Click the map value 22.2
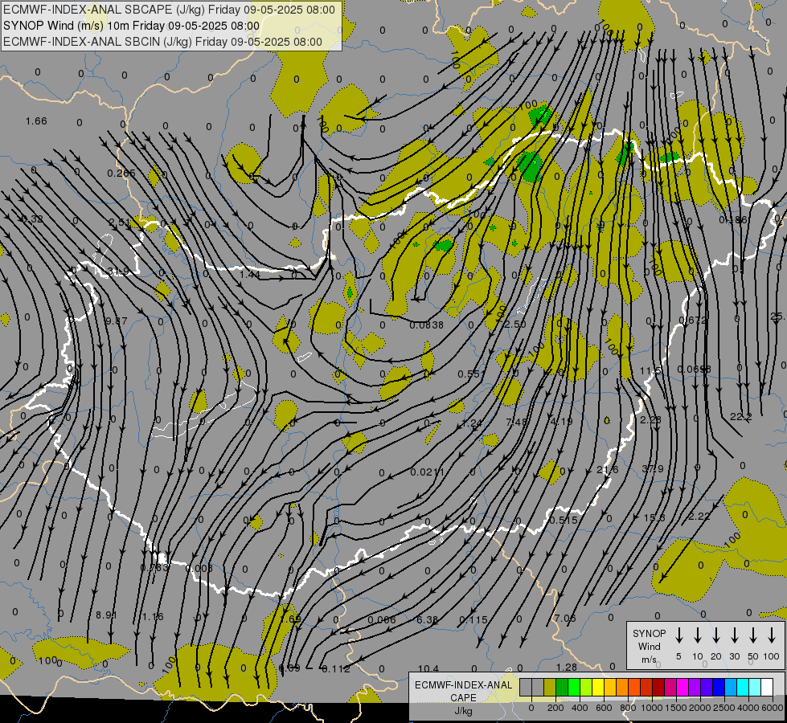The height and width of the screenshot is (723, 787). point(741,416)
